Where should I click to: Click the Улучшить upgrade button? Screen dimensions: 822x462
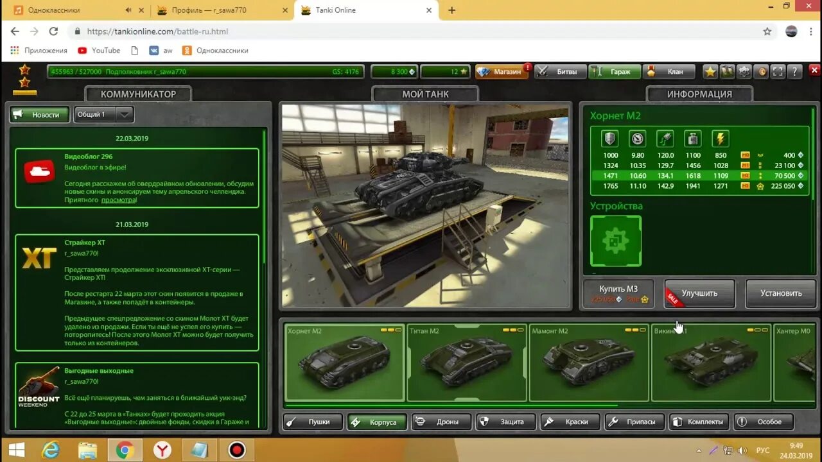[699, 293]
